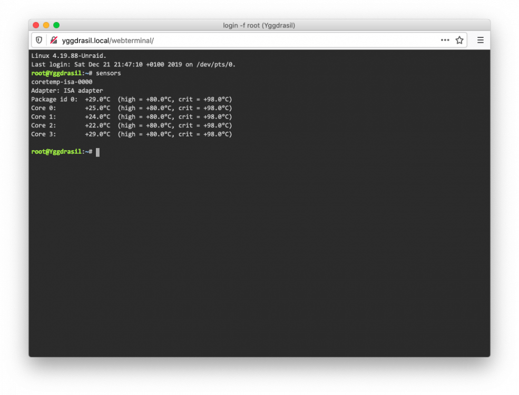Minimize the window with the yellow button
The height and width of the screenshot is (395, 519).
pos(46,25)
